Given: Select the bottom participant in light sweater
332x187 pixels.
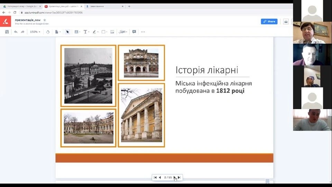Looking at the screenshot, I should pyautogui.click(x=312, y=120).
